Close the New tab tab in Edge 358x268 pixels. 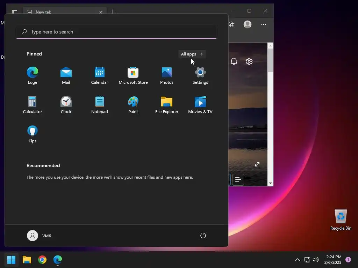[x=101, y=12]
